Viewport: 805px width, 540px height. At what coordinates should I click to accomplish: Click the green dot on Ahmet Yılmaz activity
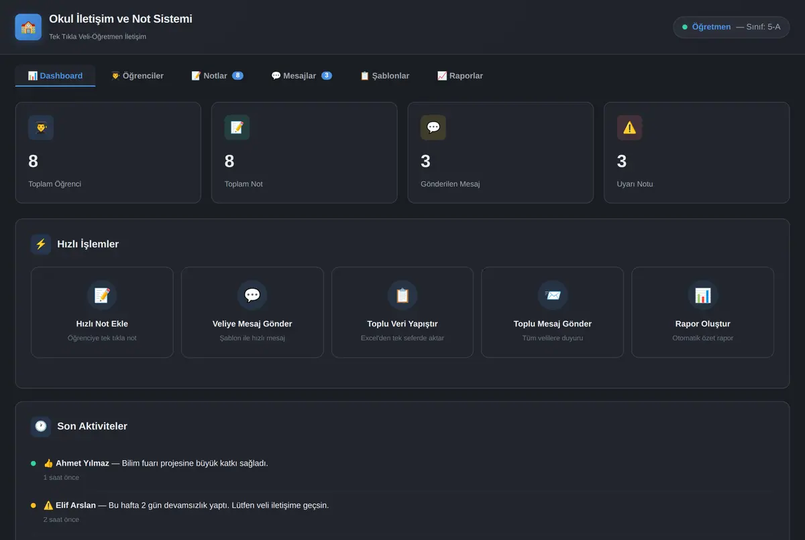[34, 464]
